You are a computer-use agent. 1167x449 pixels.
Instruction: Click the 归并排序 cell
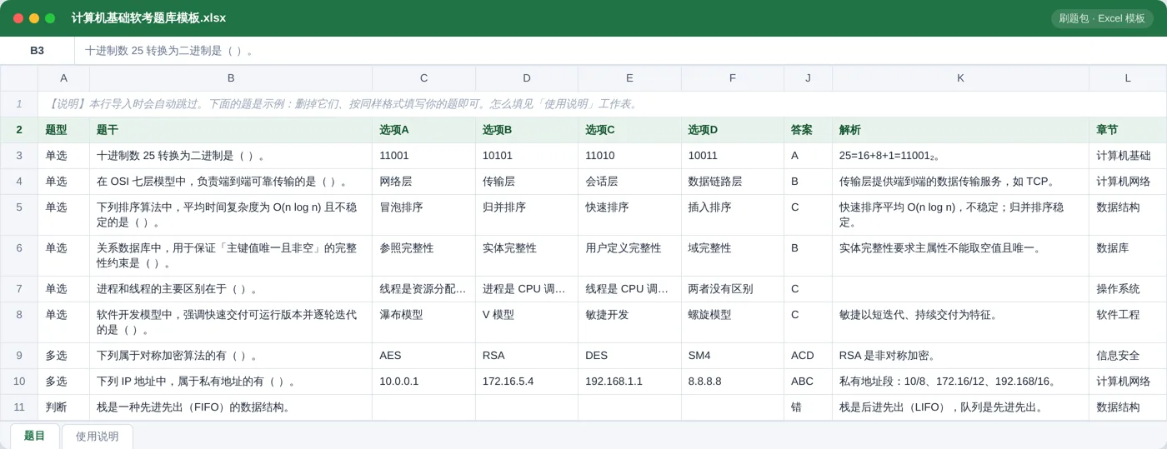coord(527,215)
